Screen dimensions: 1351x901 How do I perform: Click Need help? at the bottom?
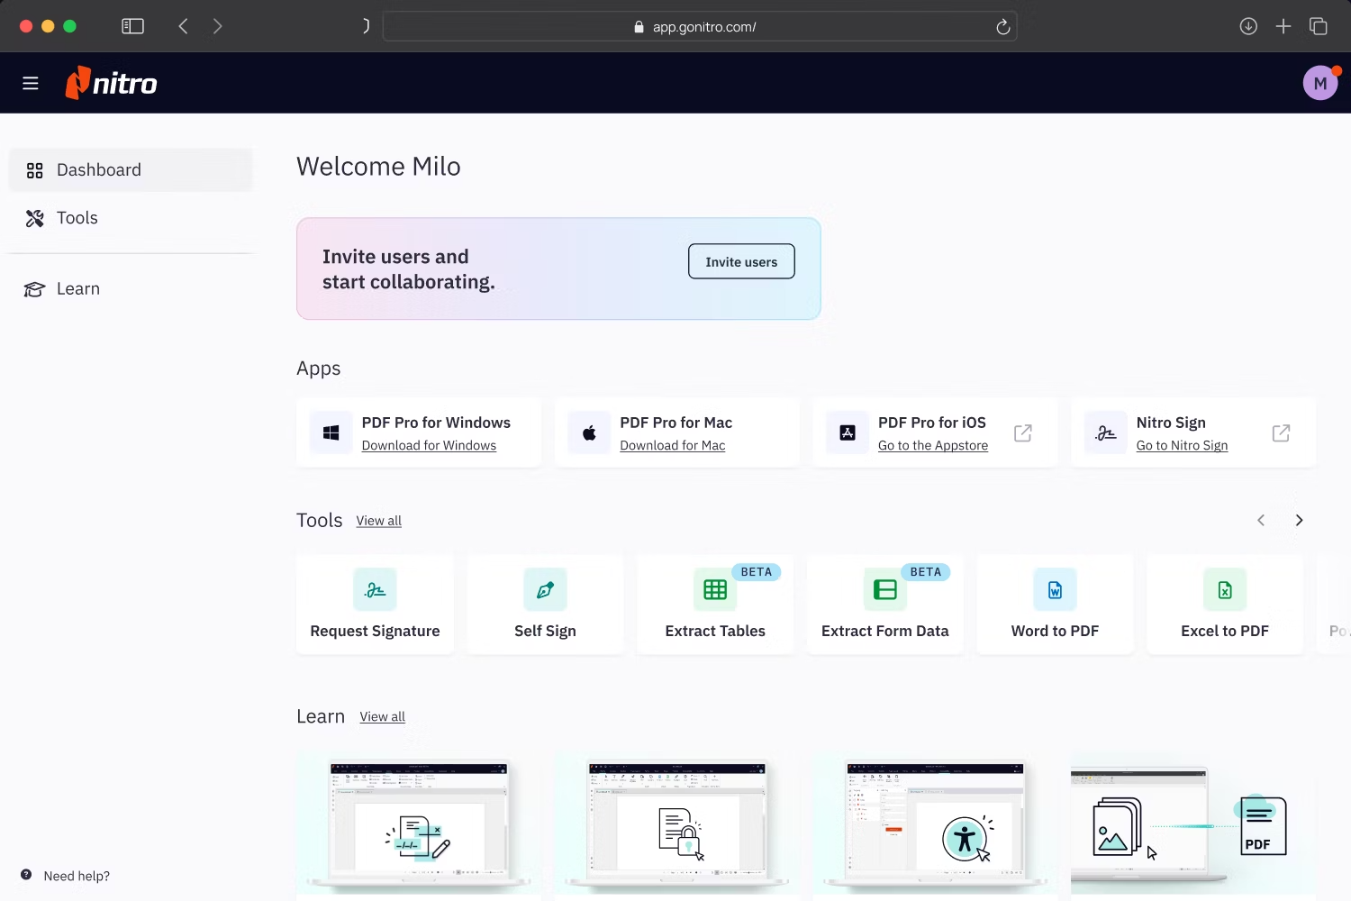tap(65, 876)
